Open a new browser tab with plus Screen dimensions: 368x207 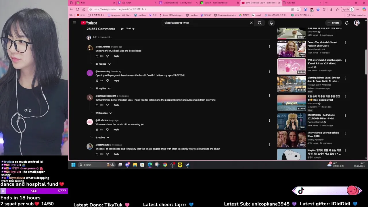pos(326,3)
